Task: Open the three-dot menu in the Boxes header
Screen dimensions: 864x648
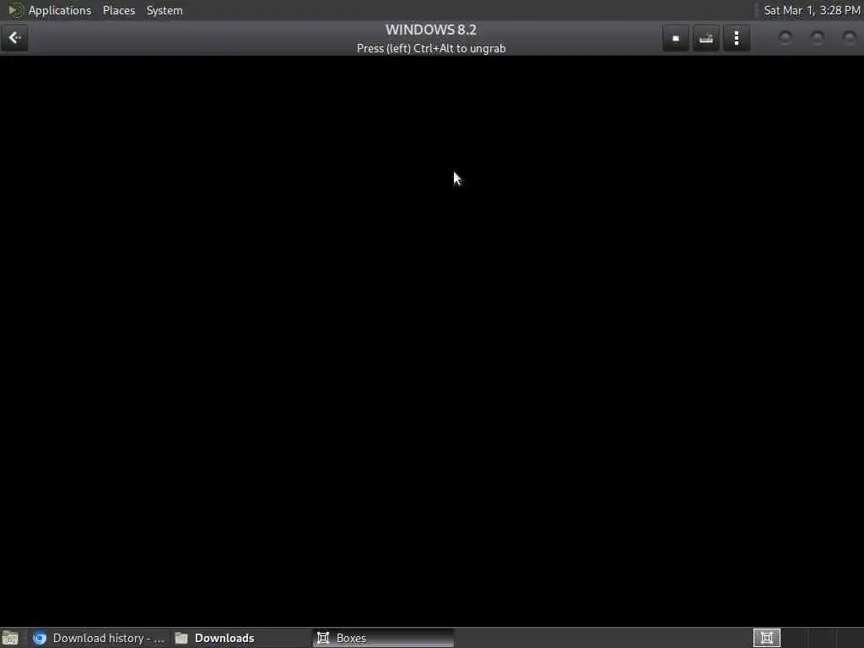Action: 737,38
